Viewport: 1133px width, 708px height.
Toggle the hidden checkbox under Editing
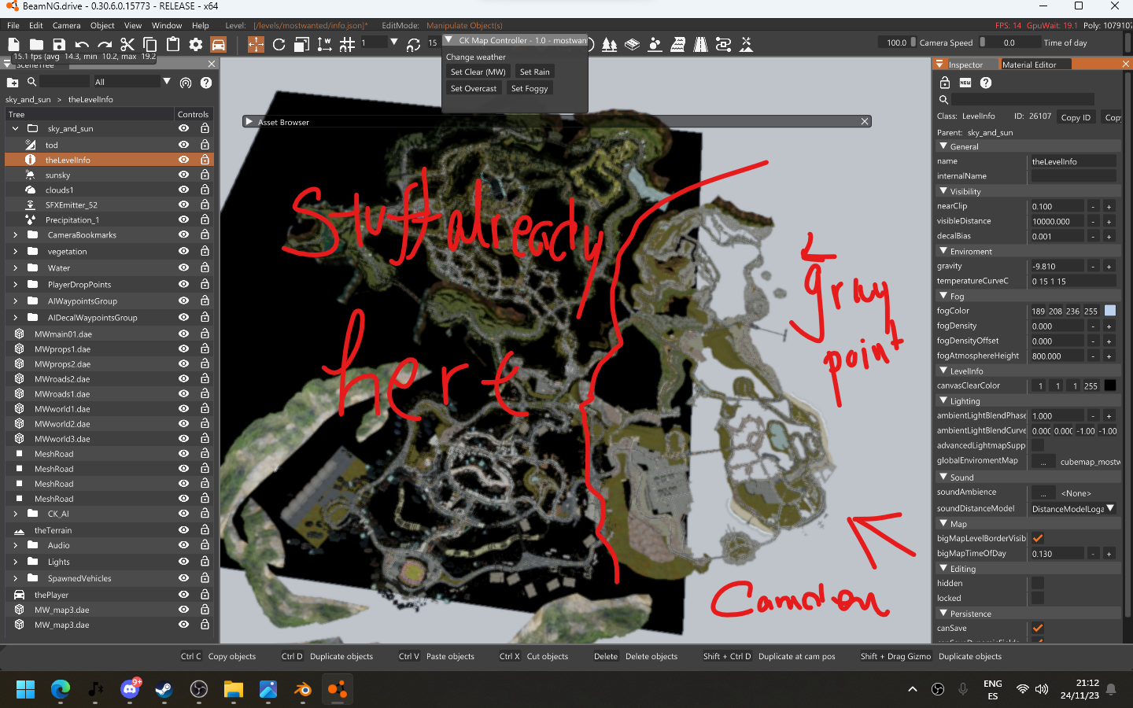point(1038,583)
